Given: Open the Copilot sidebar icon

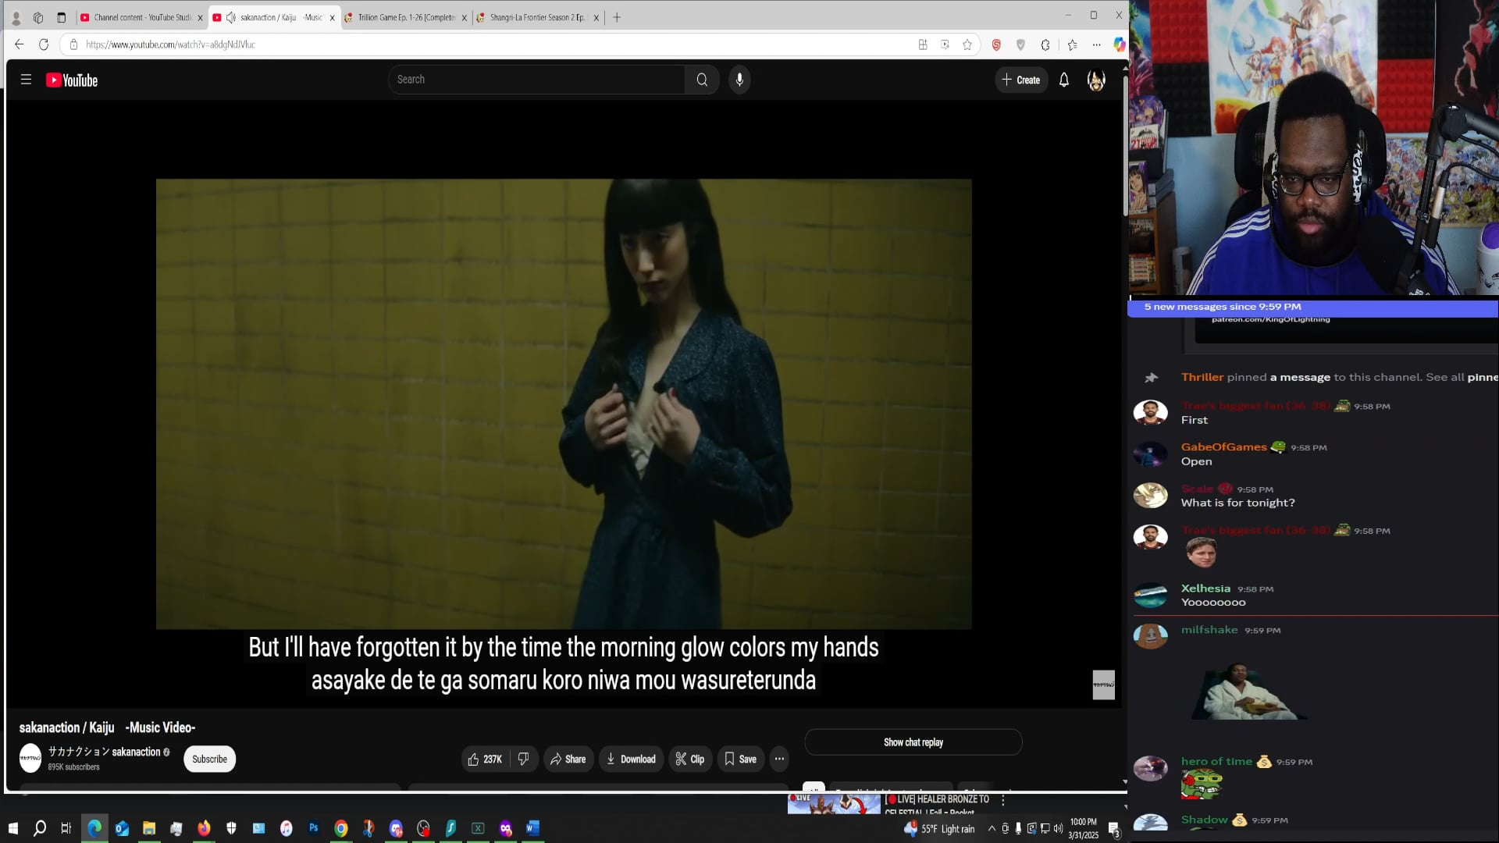Looking at the screenshot, I should (1119, 44).
